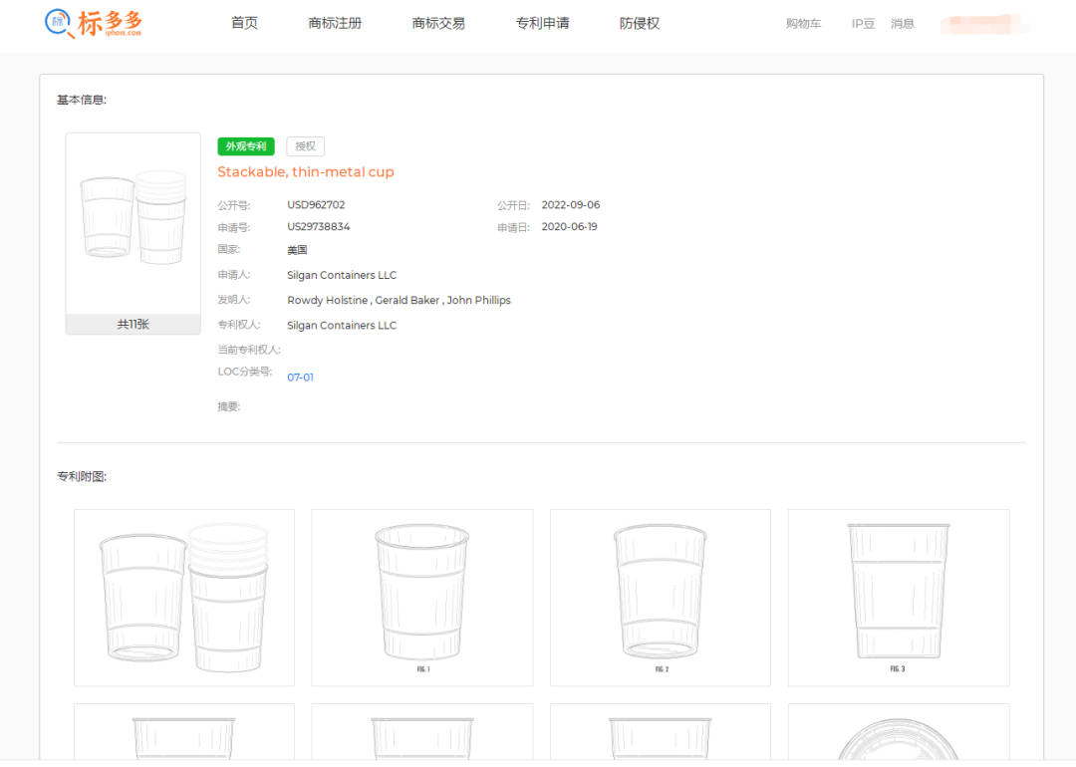
Task: Open the 购物车 link
Action: coord(804,24)
